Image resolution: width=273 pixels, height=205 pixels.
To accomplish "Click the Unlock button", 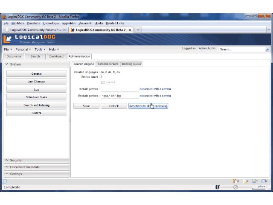I will (114, 106).
